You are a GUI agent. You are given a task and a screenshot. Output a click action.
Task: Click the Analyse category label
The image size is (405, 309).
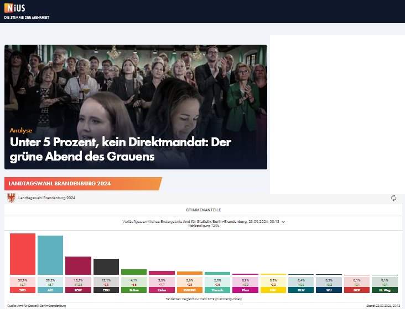pos(21,130)
